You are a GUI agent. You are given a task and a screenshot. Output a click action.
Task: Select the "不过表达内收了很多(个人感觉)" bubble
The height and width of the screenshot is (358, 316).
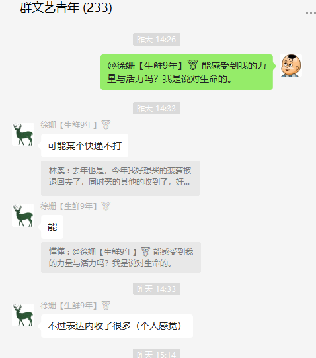click(x=117, y=326)
